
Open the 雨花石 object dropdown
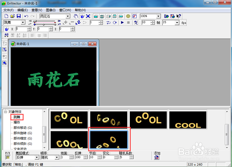[x=68, y=16]
